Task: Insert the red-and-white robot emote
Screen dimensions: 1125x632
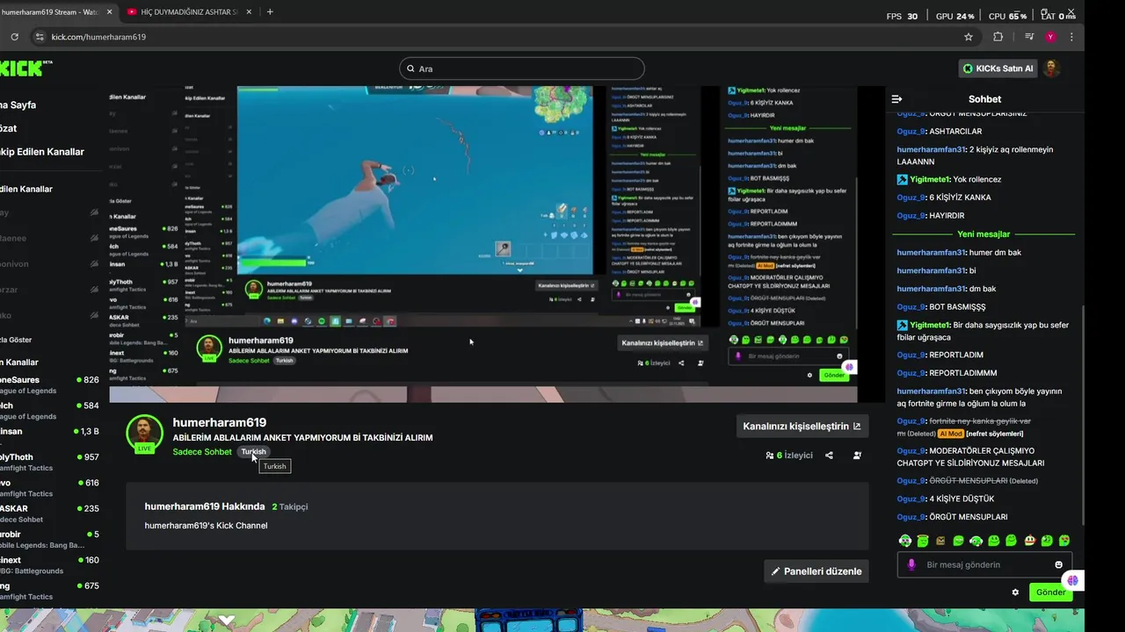Action: (1028, 541)
